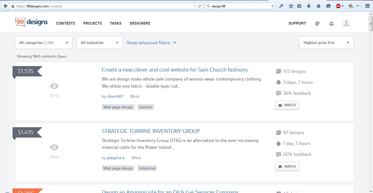The width and height of the screenshot is (373, 193).
Task: Reload the page using the refresh icon
Action: pos(200,6)
